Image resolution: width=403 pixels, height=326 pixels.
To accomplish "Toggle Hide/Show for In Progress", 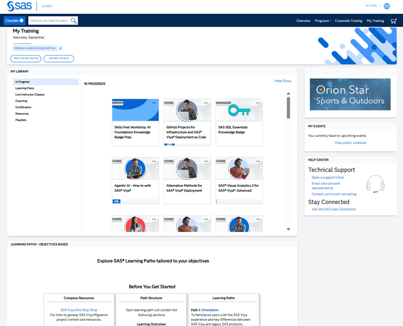I will [x=283, y=81].
